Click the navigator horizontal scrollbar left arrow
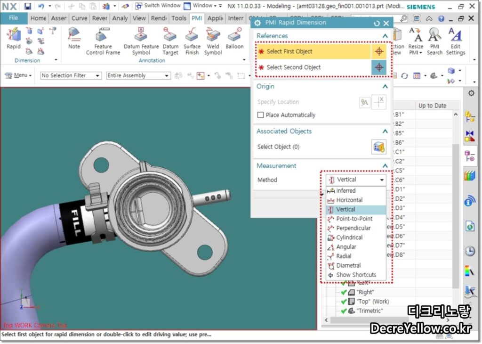The image size is (482, 344). tap(326, 320)
